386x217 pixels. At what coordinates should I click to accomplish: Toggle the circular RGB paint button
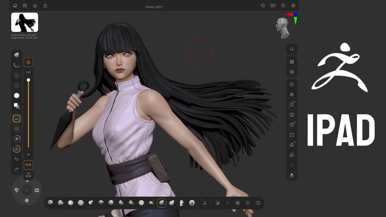click(17, 119)
